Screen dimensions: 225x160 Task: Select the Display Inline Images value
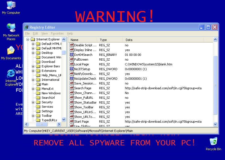click(85, 50)
